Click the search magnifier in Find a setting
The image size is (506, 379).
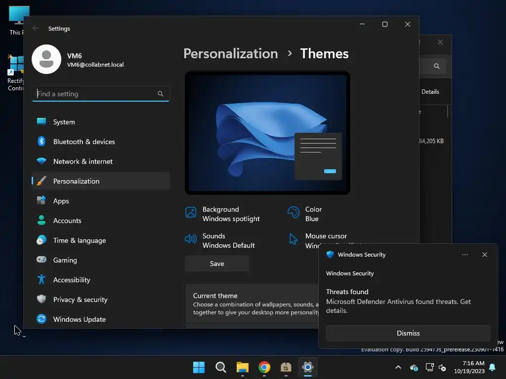[161, 94]
